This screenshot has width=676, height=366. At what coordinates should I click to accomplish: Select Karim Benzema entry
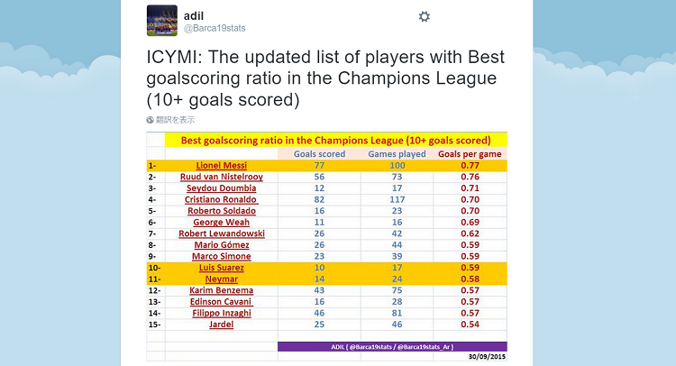(221, 290)
